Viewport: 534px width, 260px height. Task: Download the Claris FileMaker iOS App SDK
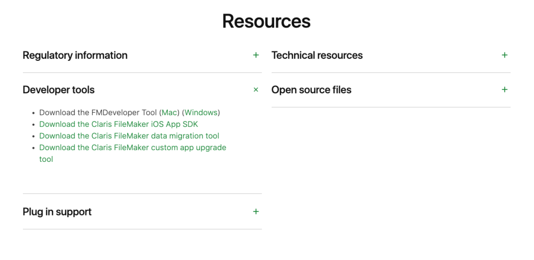coord(118,124)
